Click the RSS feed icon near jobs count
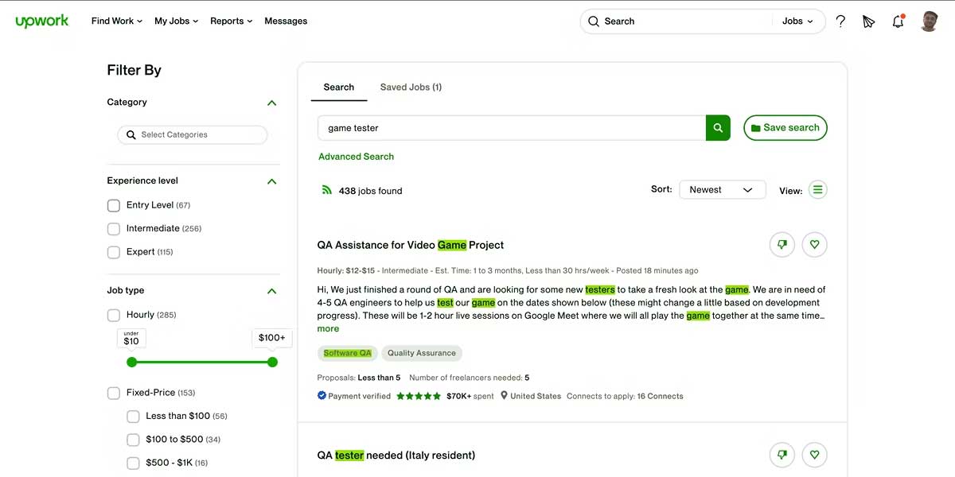This screenshot has width=955, height=477. [x=326, y=190]
